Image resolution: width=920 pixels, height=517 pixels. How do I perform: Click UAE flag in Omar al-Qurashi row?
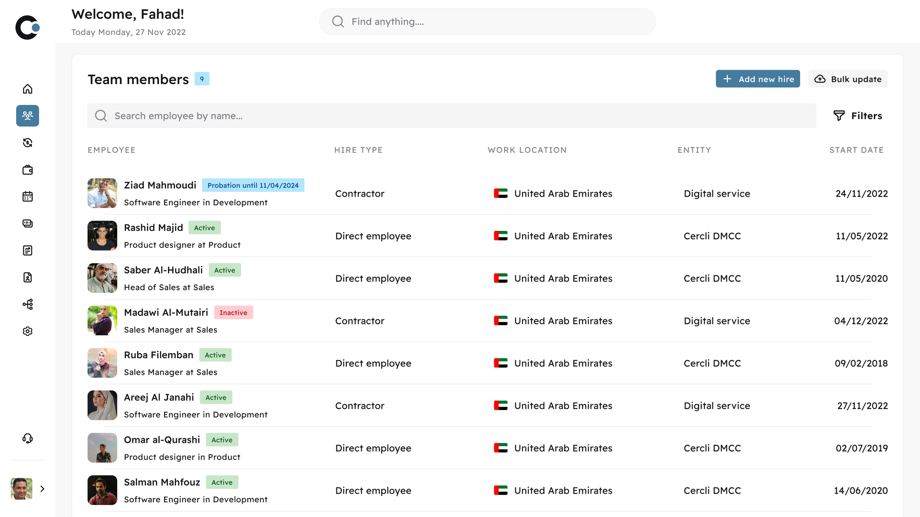[500, 448]
